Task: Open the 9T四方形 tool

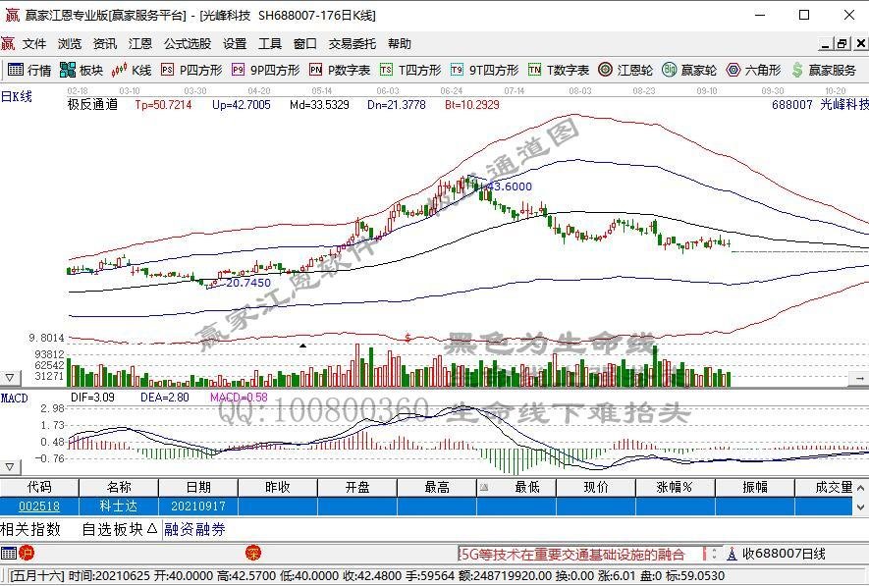Action: 484,70
